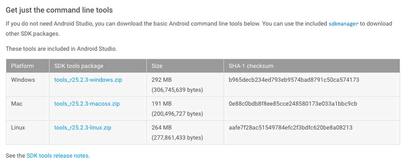This screenshot has height=166, width=406.
Task: Click the Windows SHA-1 checksum starting b965decb
Action: [x=294, y=80]
